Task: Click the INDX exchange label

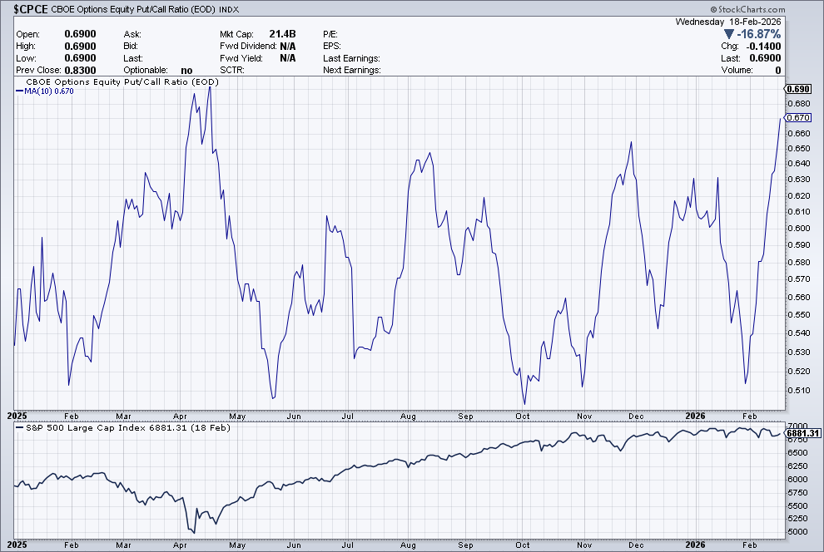Action: (229, 9)
